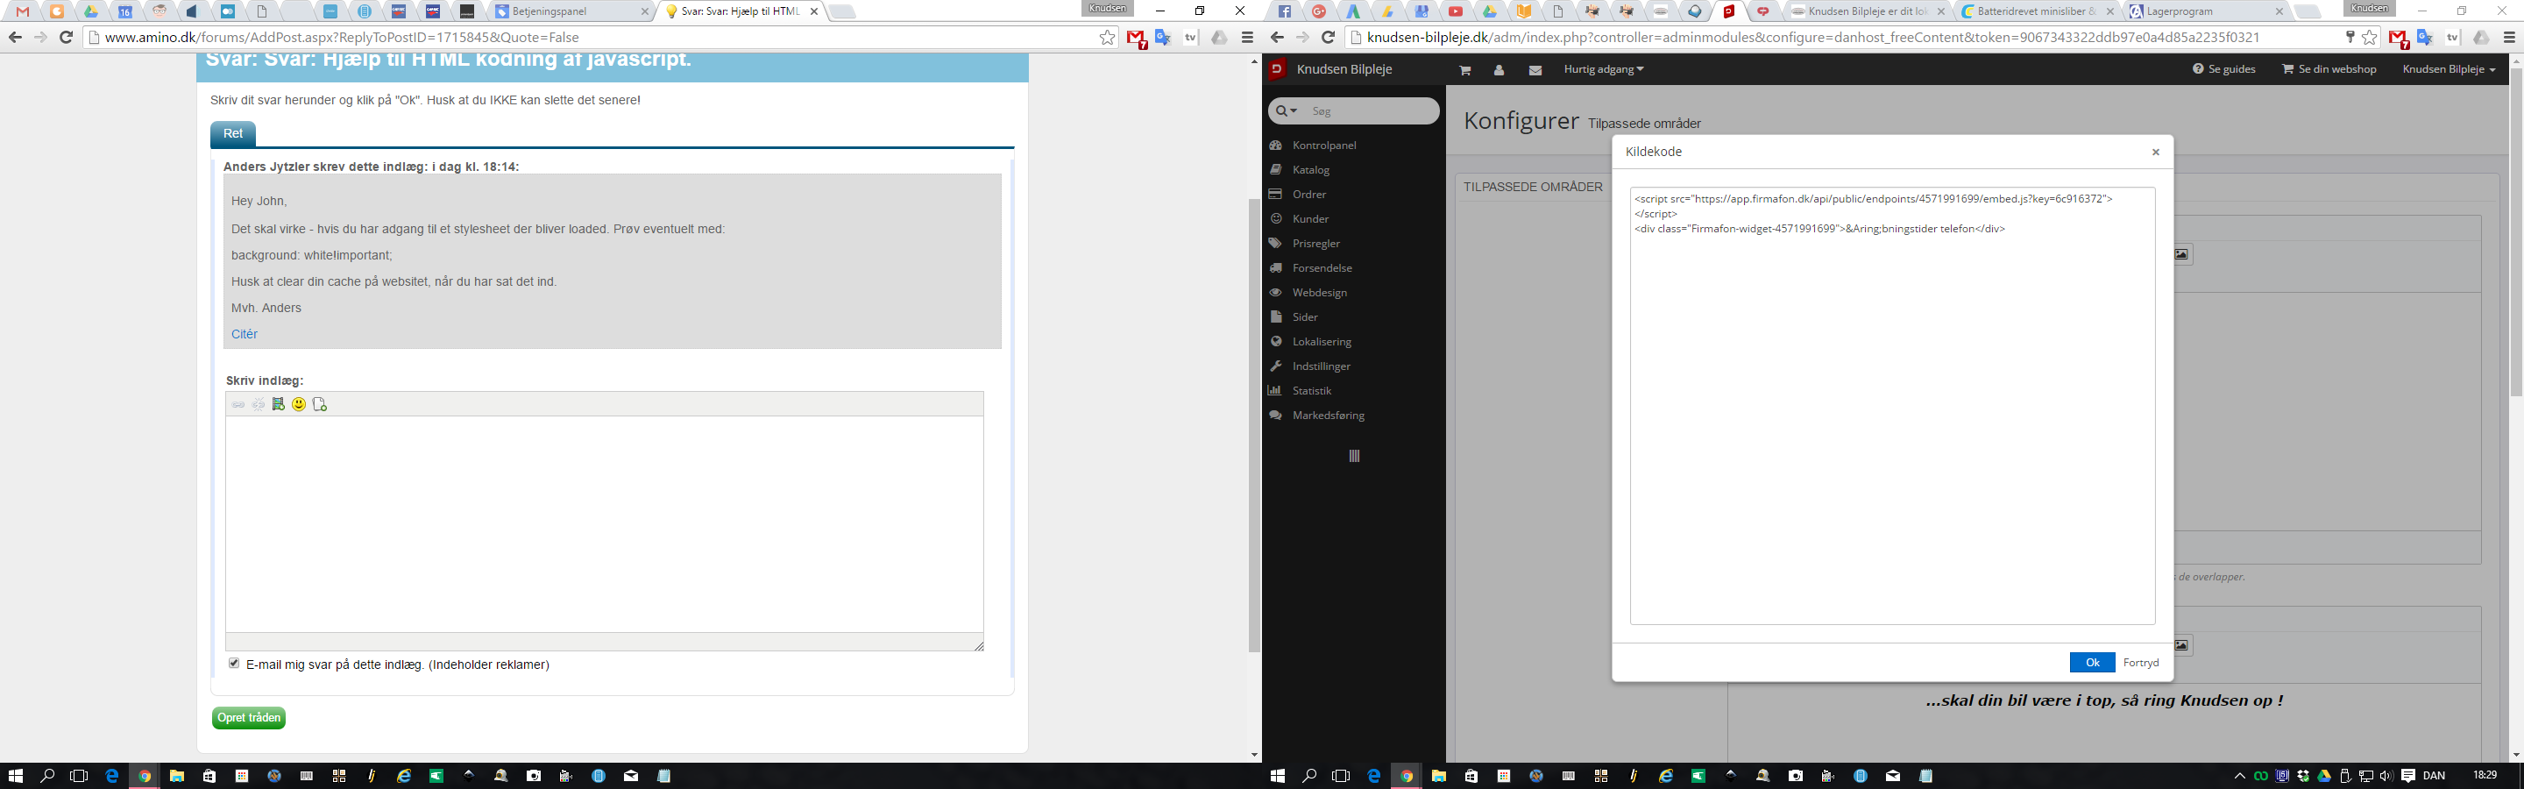Open the 'Knudsen Bilpleje' account dropdown
This screenshot has width=2524, height=789.
click(2449, 69)
